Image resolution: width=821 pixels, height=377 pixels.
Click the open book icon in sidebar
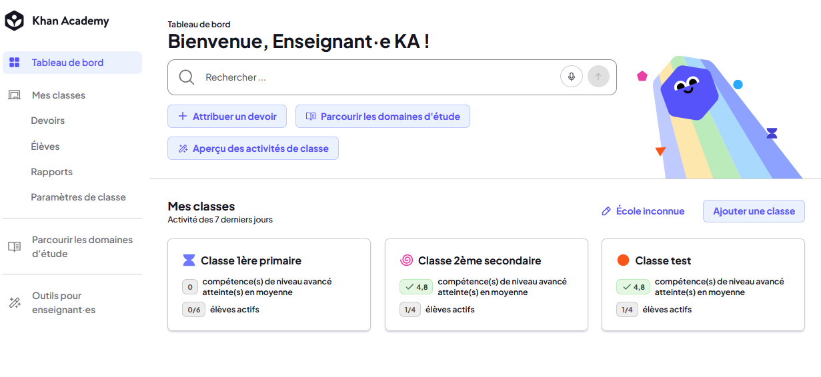pyautogui.click(x=14, y=246)
